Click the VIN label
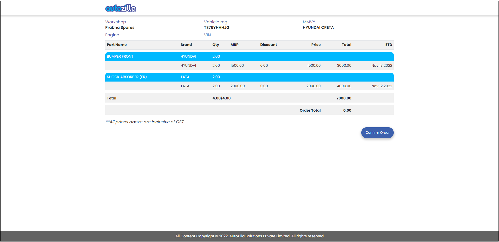 [207, 35]
